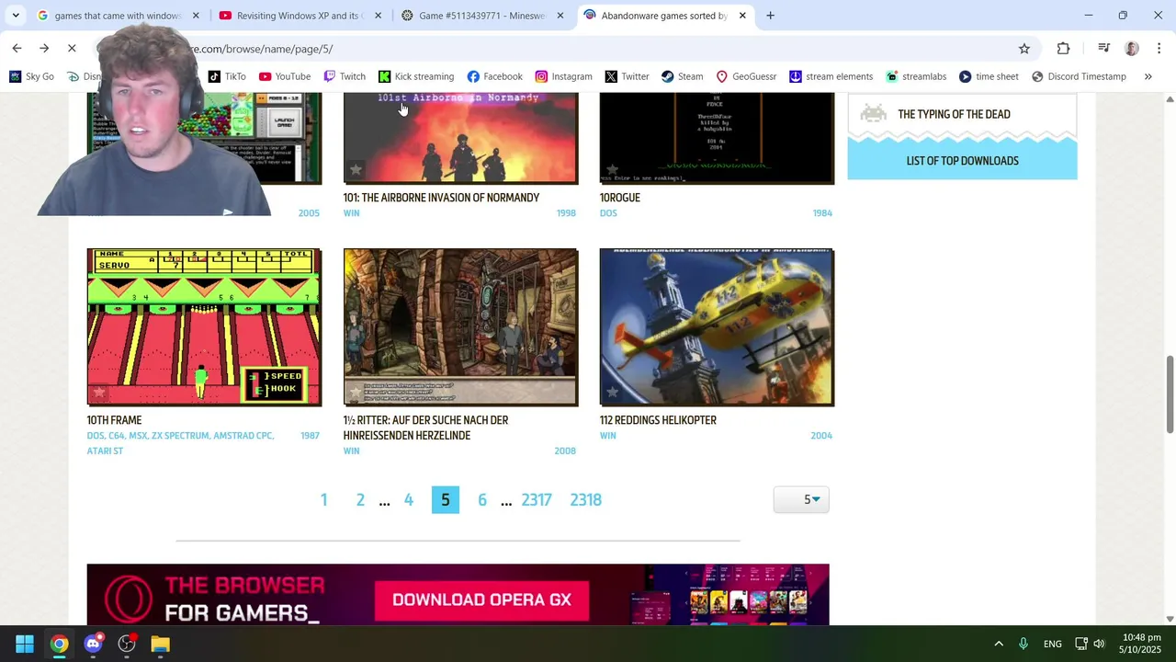
Task: Favorite 10Rogue with star icon
Action: 612,170
